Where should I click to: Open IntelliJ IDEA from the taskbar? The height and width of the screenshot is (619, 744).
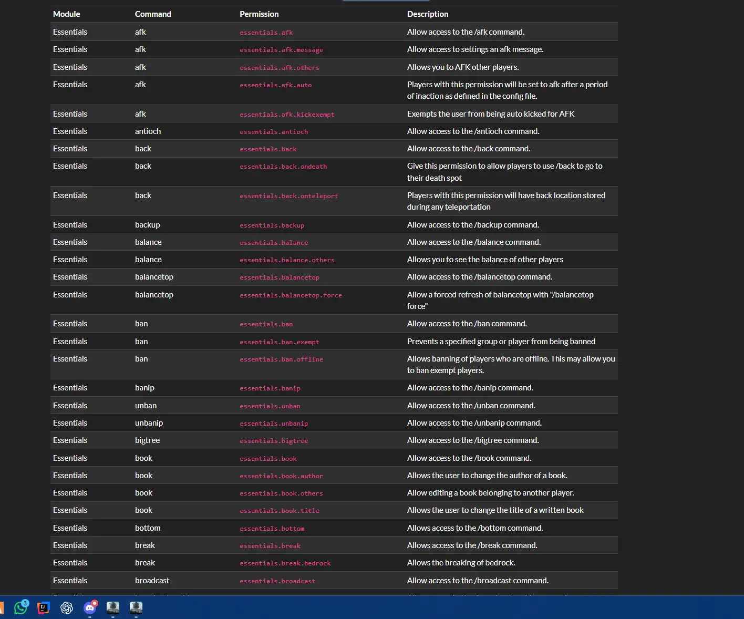44,608
